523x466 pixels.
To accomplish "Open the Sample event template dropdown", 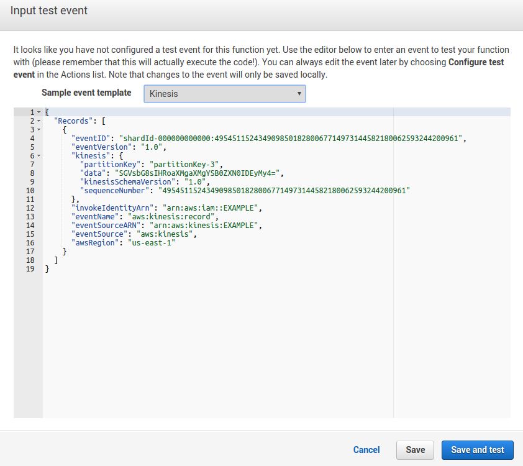I will pyautogui.click(x=224, y=94).
